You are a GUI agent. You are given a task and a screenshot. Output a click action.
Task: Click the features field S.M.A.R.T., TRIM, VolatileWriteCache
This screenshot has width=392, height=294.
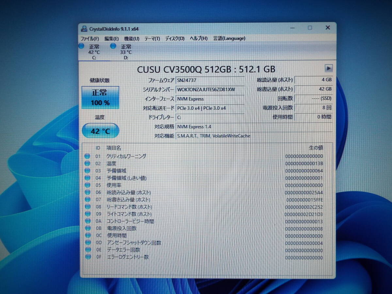pyautogui.click(x=254, y=136)
